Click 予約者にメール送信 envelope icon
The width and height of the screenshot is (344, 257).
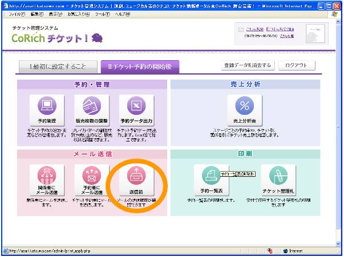coord(88,177)
